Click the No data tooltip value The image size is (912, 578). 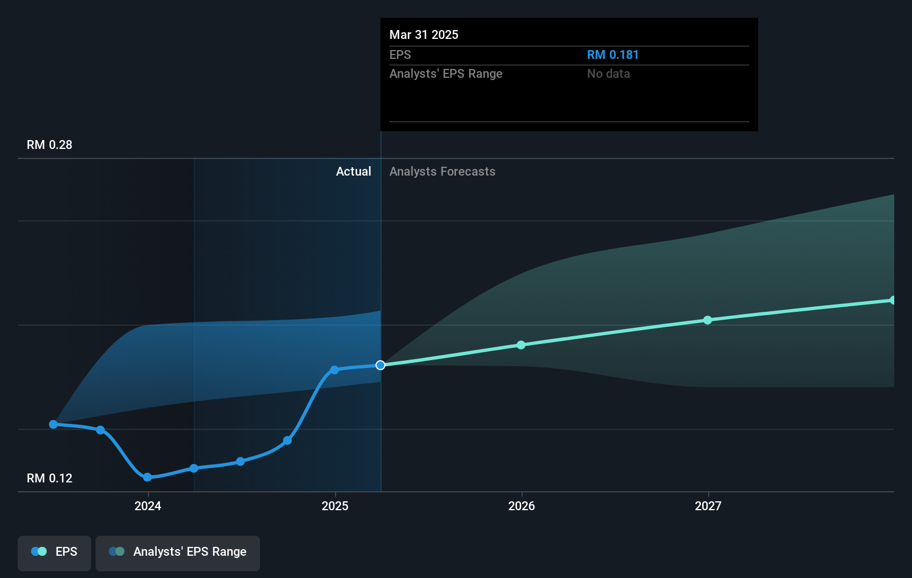point(608,73)
